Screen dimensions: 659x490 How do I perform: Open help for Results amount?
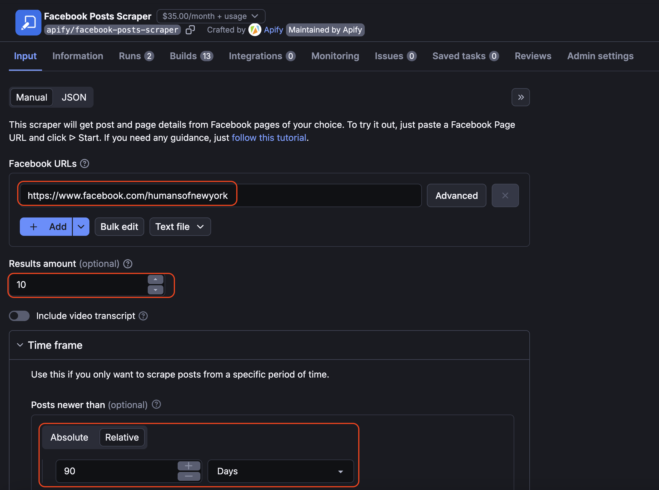(x=128, y=264)
